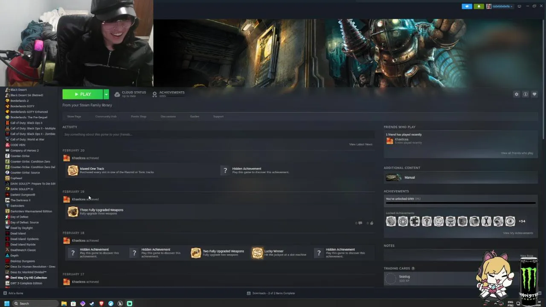This screenshot has height=307, width=546.
Task: Click the first locked achievement icon
Action: tap(391, 221)
